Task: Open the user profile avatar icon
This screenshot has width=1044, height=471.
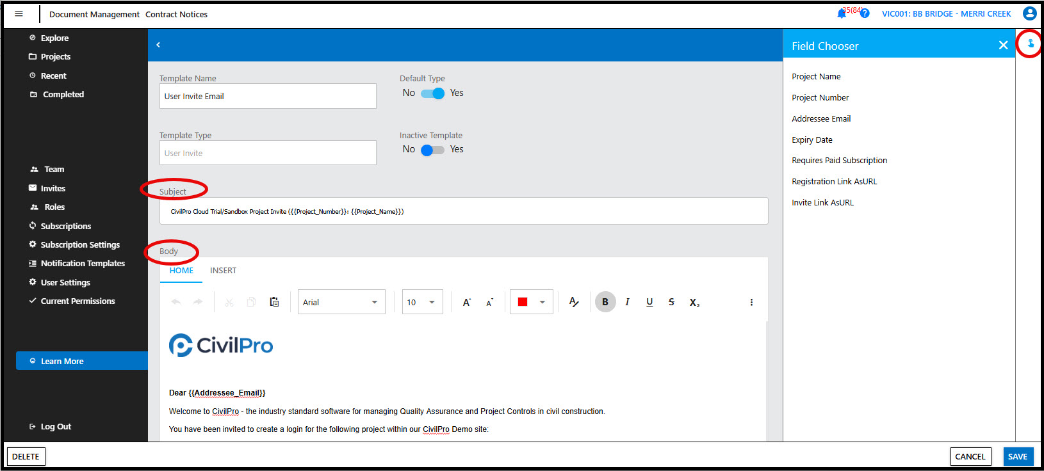Action: click(1030, 13)
